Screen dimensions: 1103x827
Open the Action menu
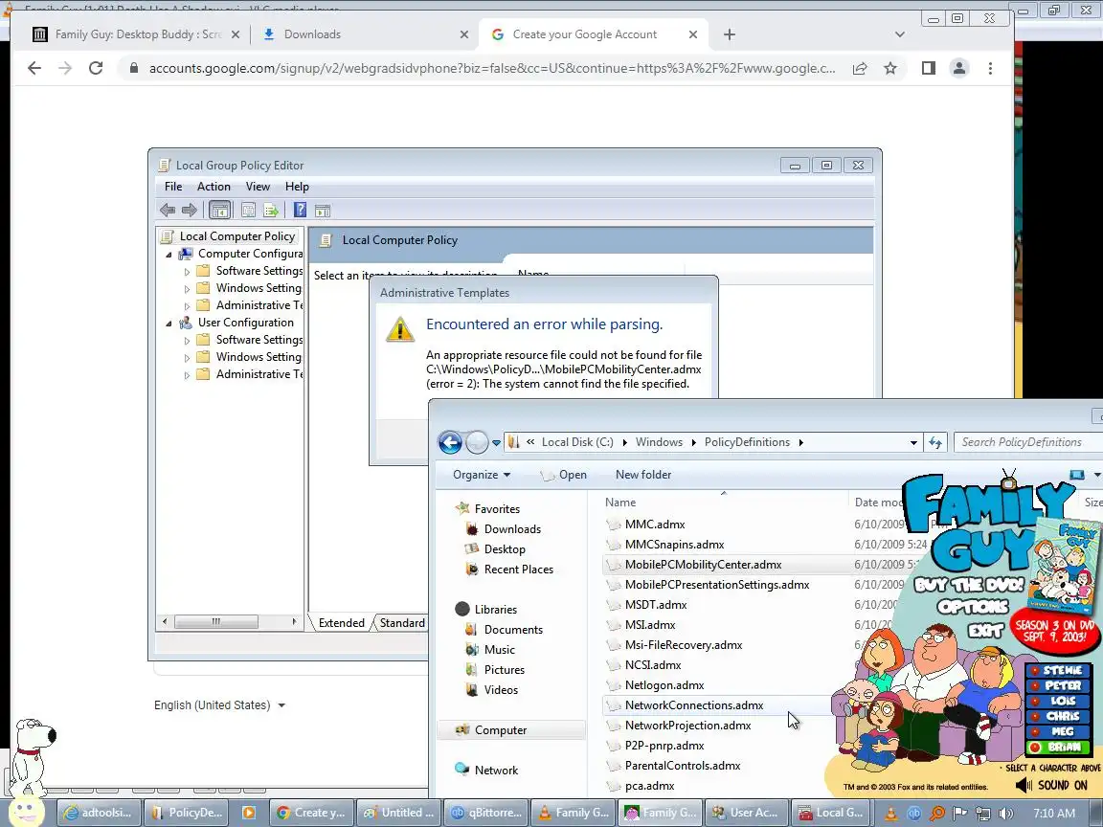pyautogui.click(x=214, y=187)
